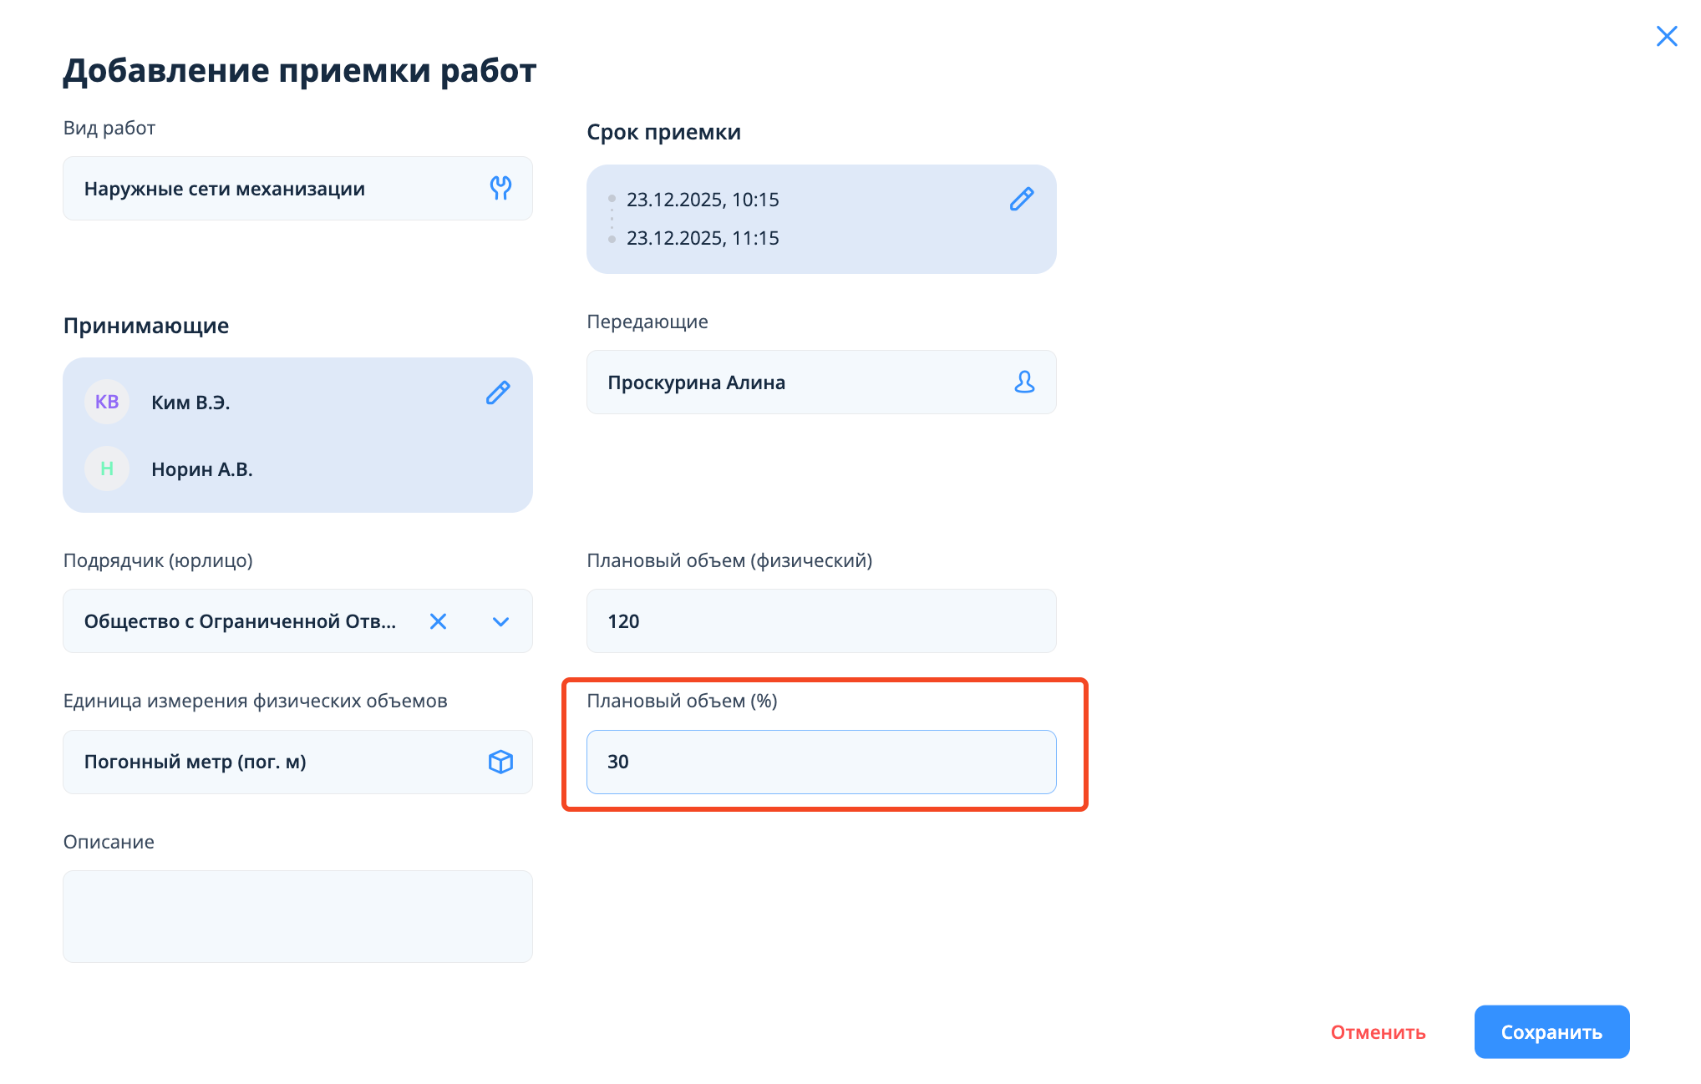Click the planned volume percent field with 30
The image size is (1701, 1084).
tap(820, 762)
